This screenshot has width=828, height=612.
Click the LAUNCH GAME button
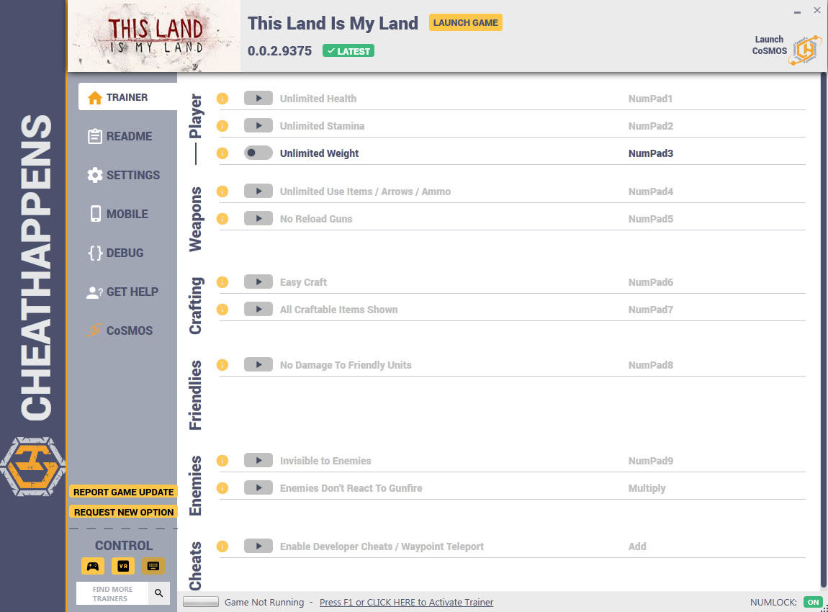465,23
